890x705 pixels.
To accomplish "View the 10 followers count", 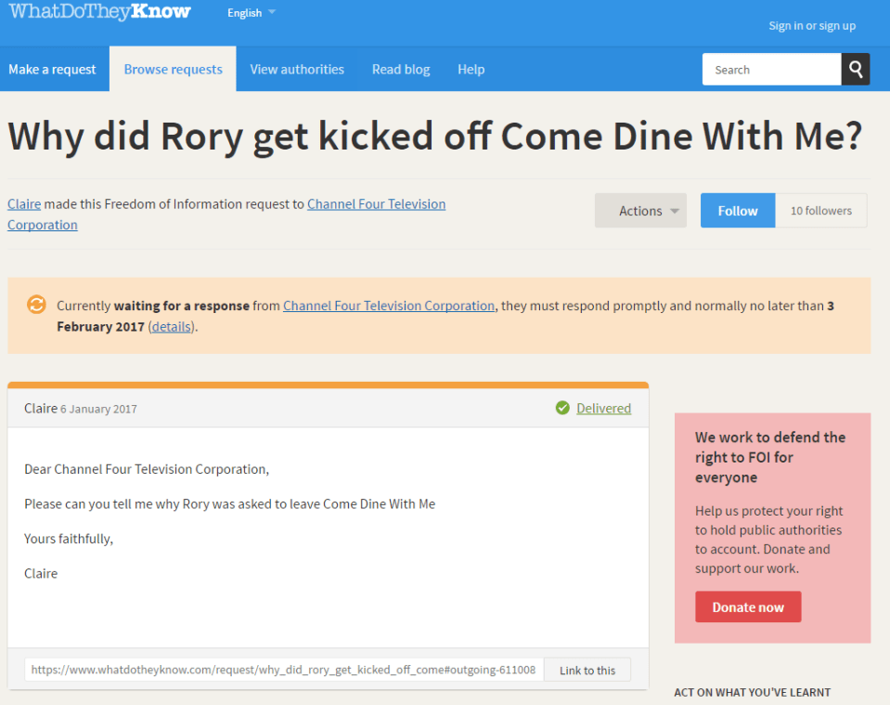I will (820, 211).
